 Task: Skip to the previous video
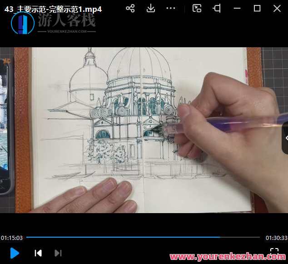(x=39, y=253)
